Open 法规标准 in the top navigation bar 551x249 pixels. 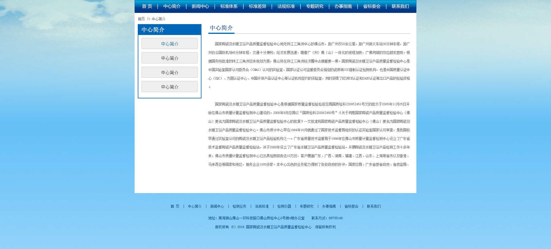point(286,6)
